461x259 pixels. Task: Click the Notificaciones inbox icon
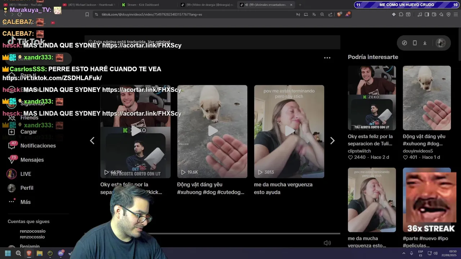coord(12,146)
